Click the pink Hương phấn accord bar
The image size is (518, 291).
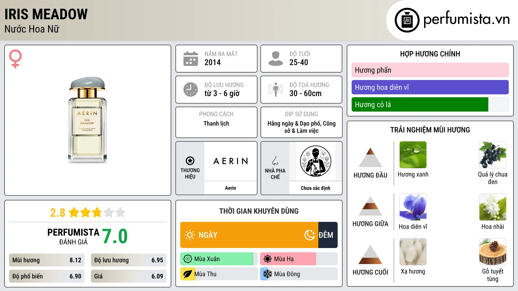(x=430, y=70)
